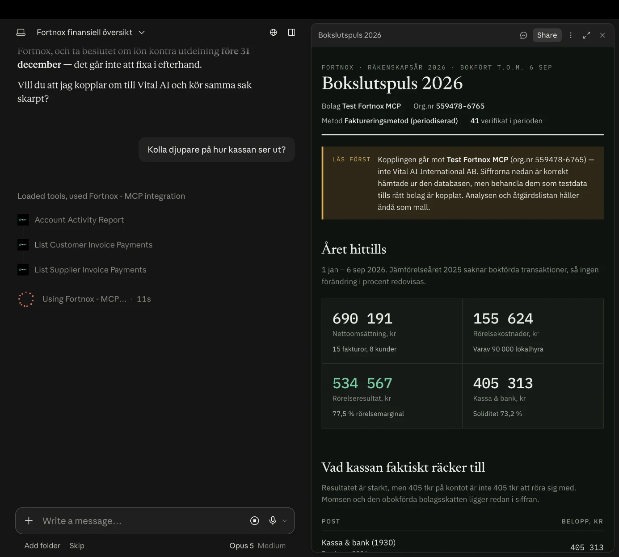Viewport: 619px width, 557px height.
Task: Click the spinning loader icon next to Using Fortnox
Action: pyautogui.click(x=26, y=299)
